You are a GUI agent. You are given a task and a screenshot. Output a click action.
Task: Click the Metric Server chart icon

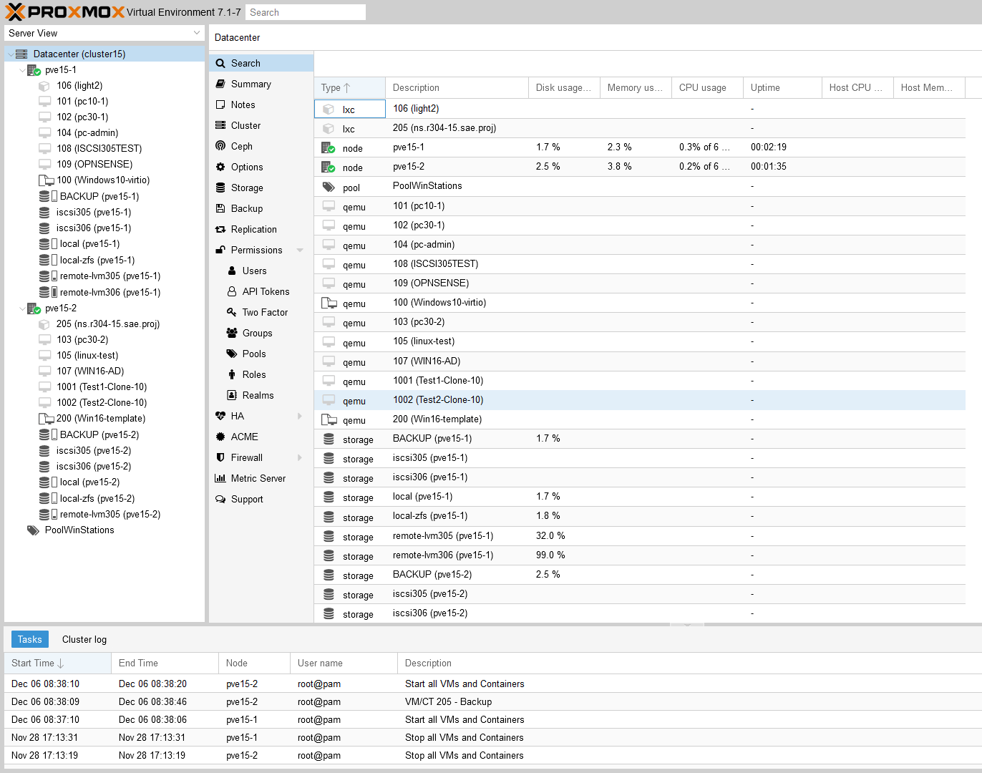tap(220, 478)
